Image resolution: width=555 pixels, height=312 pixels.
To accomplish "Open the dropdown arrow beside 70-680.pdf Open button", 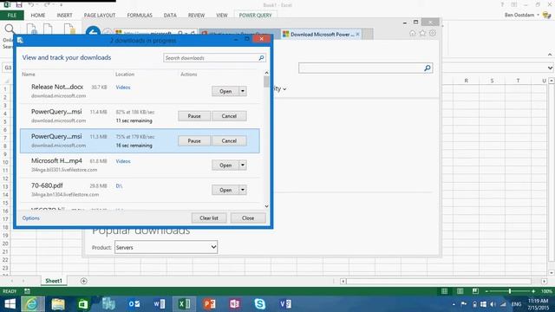I will [243, 190].
